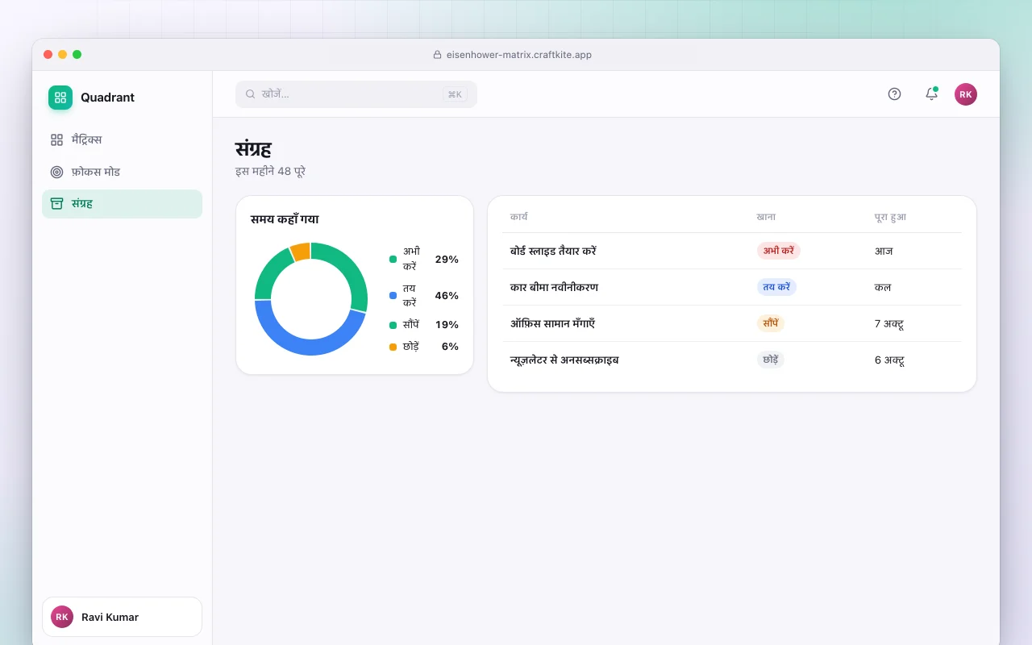The width and height of the screenshot is (1032, 645).
Task: Open notifications bell icon
Action: coord(931,94)
